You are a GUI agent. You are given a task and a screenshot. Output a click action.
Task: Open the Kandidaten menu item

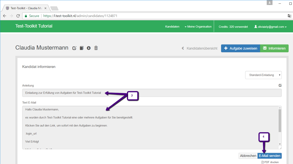(172, 27)
